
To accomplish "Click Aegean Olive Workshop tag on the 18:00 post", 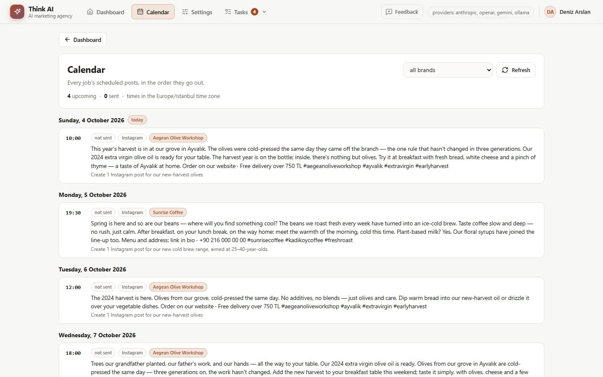I will tap(178, 353).
